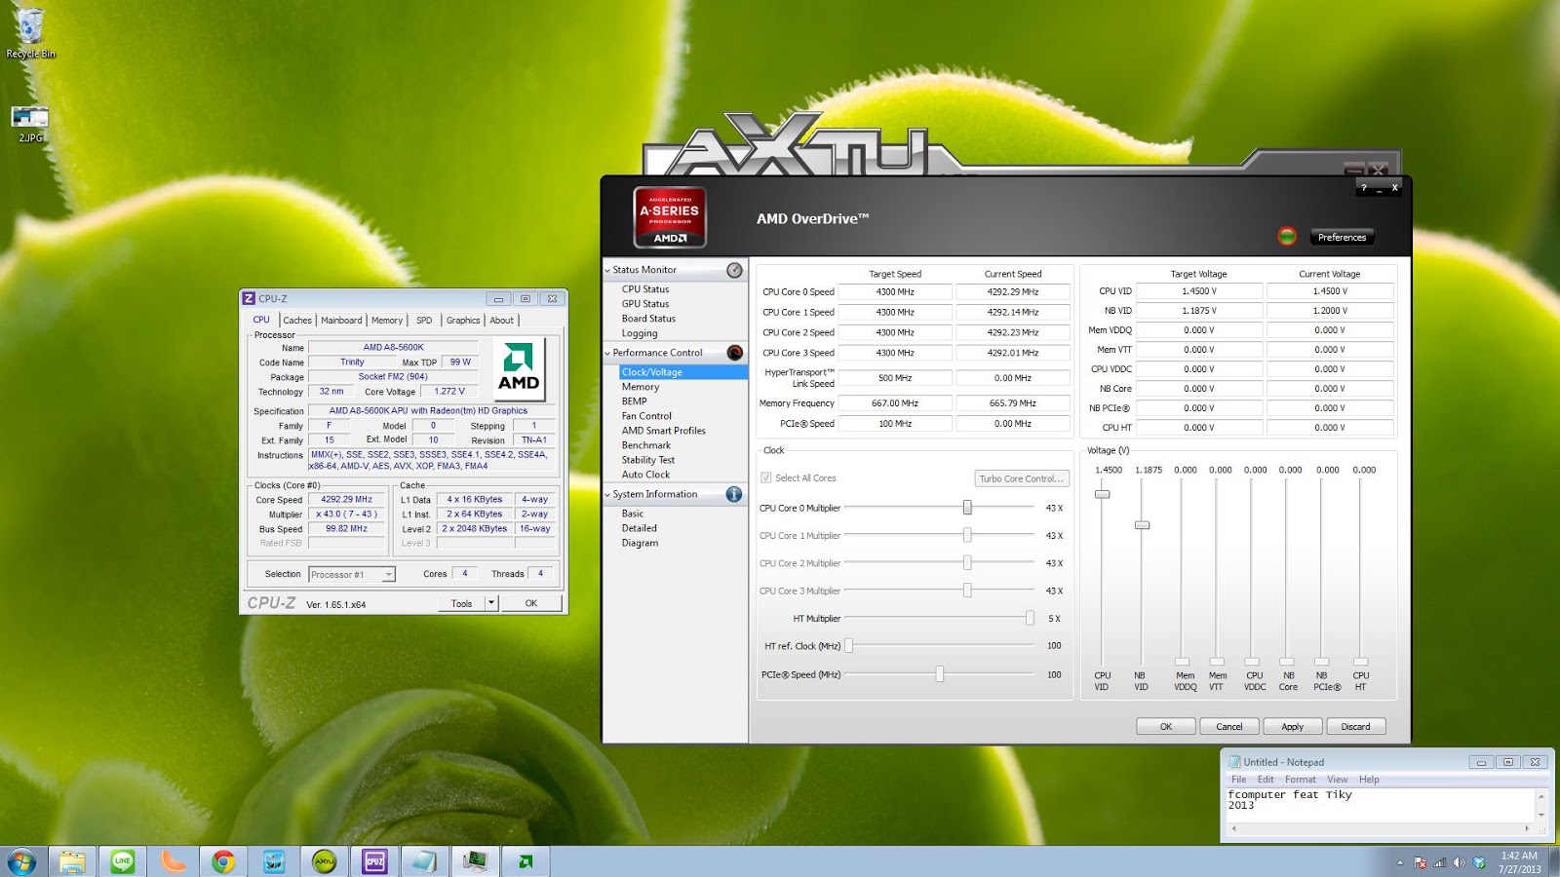Open the Memory tab in CPU-Z
This screenshot has width=1560, height=877.
[x=387, y=320]
